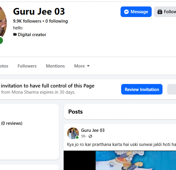Click the public globe privacy icon
This screenshot has height=170, width=176.
[90, 136]
